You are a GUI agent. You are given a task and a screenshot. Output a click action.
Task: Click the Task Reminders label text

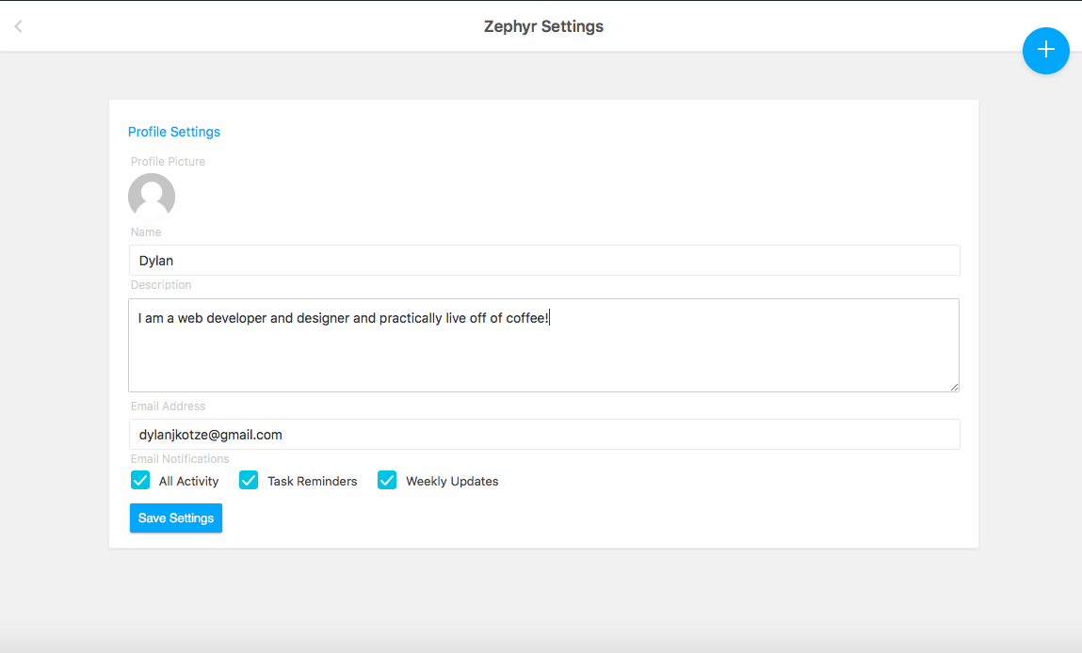click(x=312, y=482)
